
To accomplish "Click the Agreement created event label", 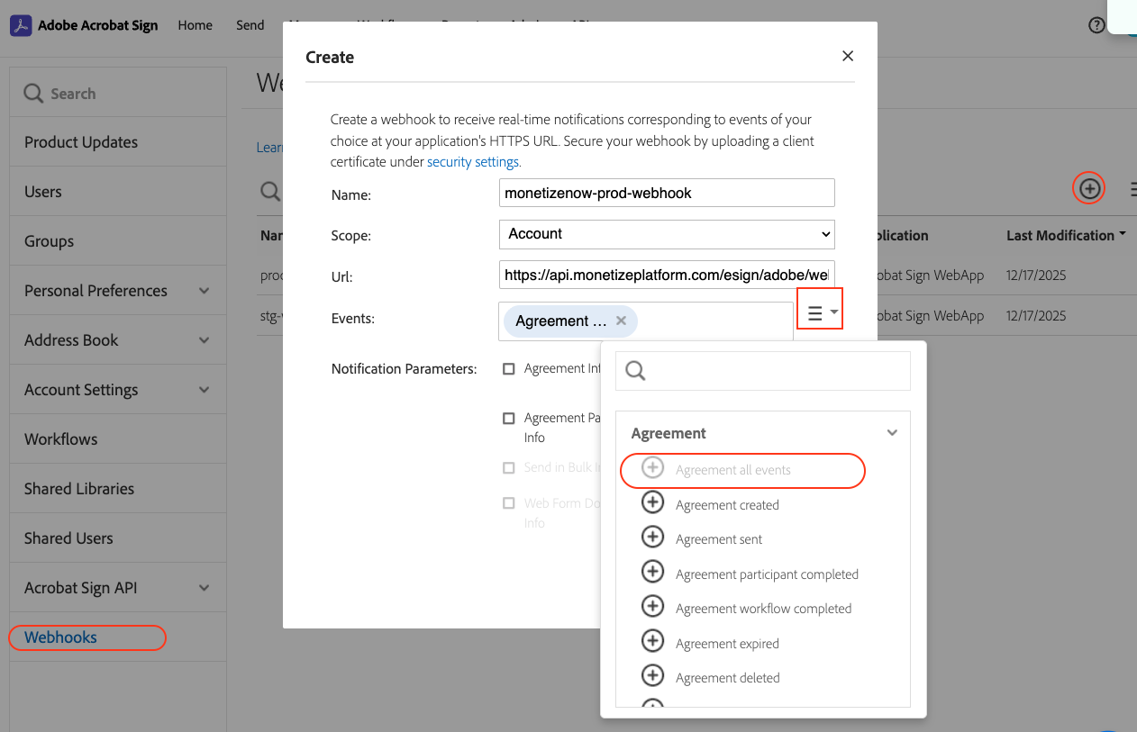I will click(x=727, y=505).
